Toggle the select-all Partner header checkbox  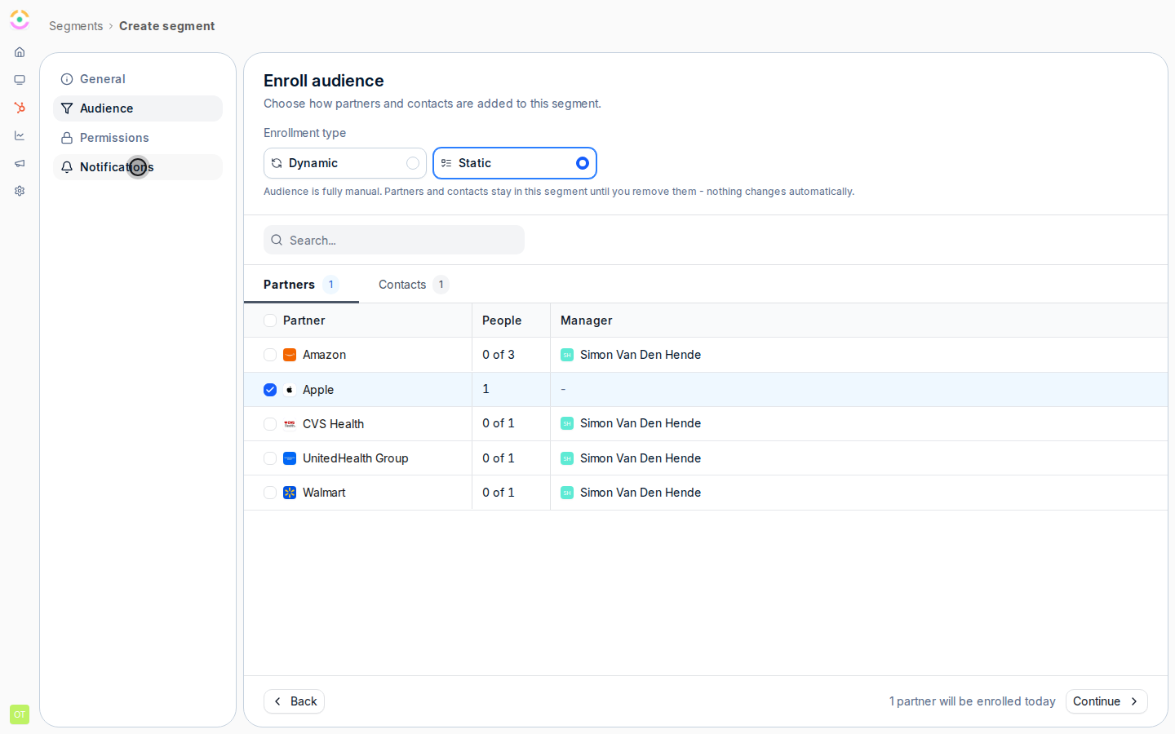point(270,321)
